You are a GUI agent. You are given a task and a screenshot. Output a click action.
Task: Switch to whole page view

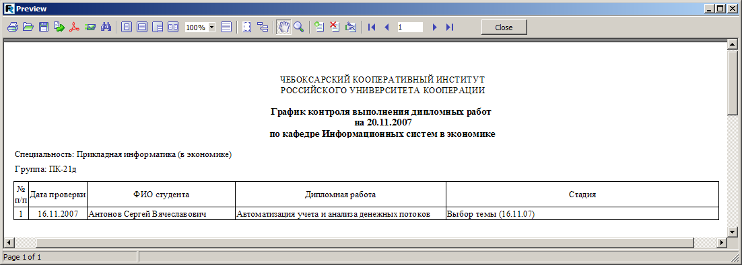tap(127, 28)
